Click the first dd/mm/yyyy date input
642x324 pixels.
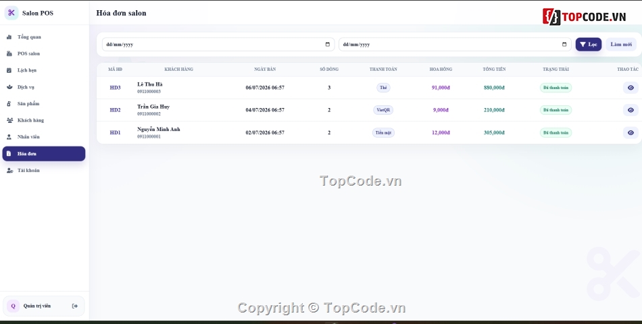(218, 44)
